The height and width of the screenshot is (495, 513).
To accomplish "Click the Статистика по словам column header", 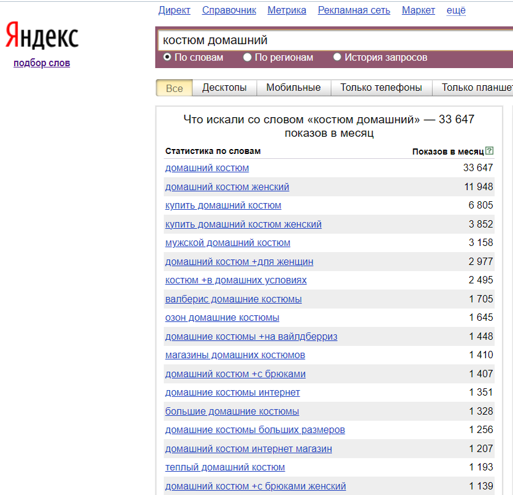I will 213,152.
